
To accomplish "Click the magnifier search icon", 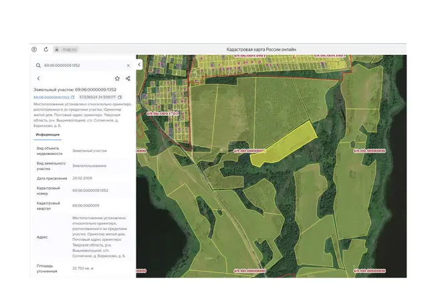I will click(x=38, y=66).
